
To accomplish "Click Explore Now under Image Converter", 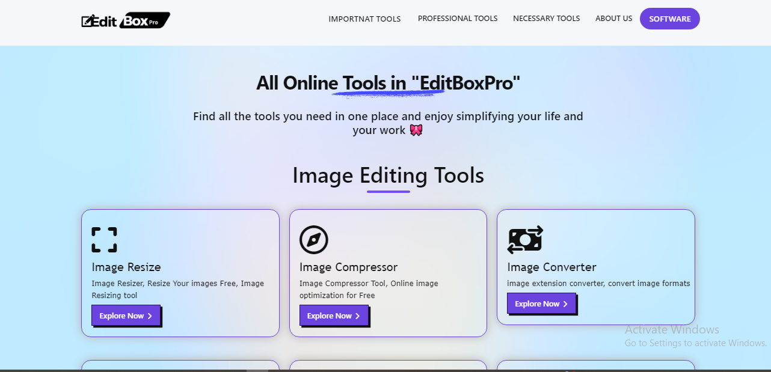I will pos(541,303).
